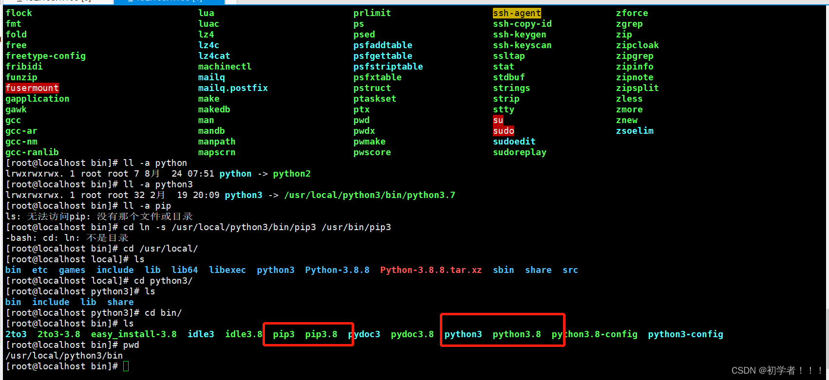Select the sudoreplay entry
Screen dimensions: 829x380
(520, 152)
